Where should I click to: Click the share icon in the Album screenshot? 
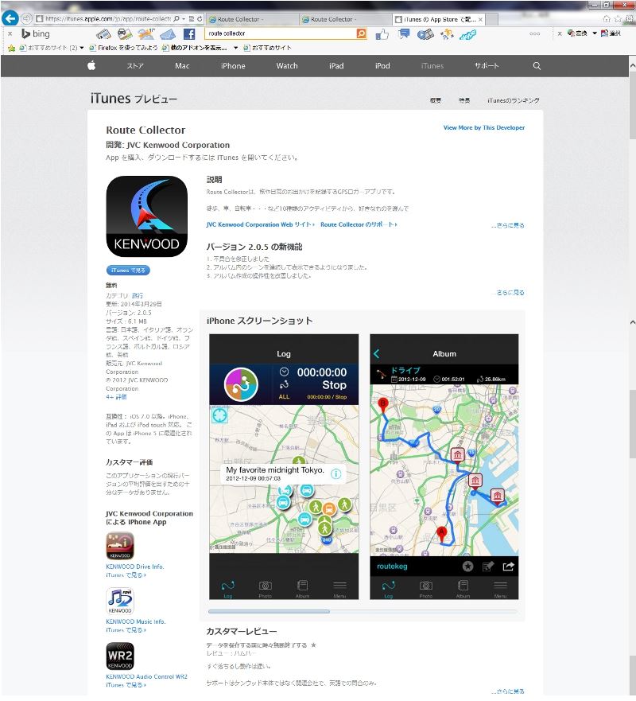coord(508,567)
